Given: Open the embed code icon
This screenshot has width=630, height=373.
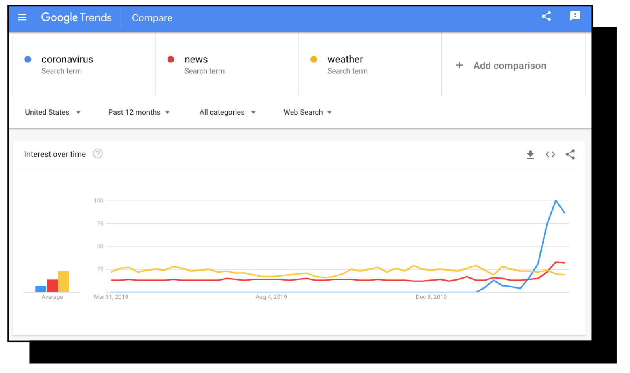Looking at the screenshot, I should [550, 154].
